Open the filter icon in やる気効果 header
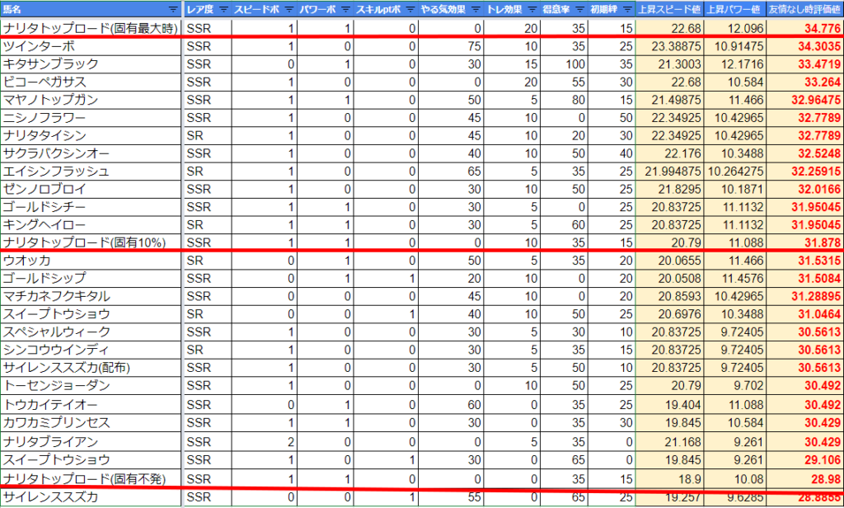This screenshot has height=508, width=844. pyautogui.click(x=476, y=9)
